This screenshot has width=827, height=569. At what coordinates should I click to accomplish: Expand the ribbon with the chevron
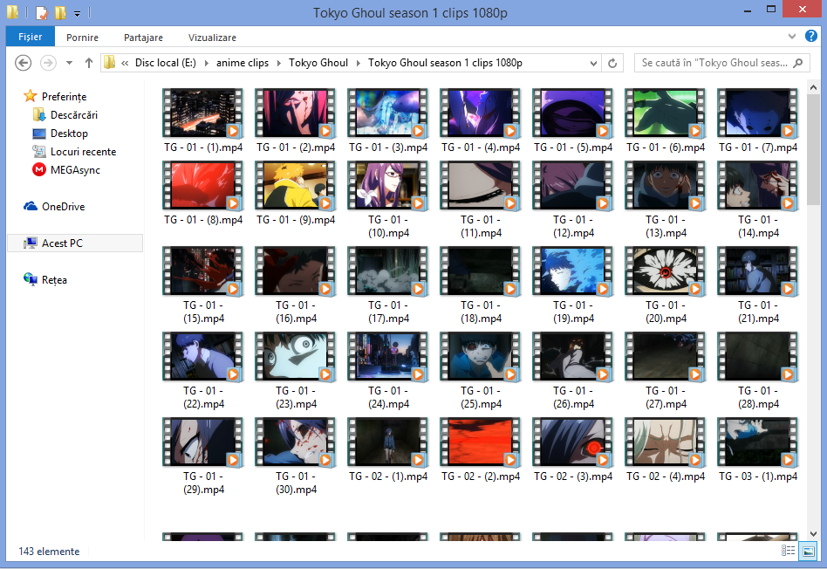[791, 36]
